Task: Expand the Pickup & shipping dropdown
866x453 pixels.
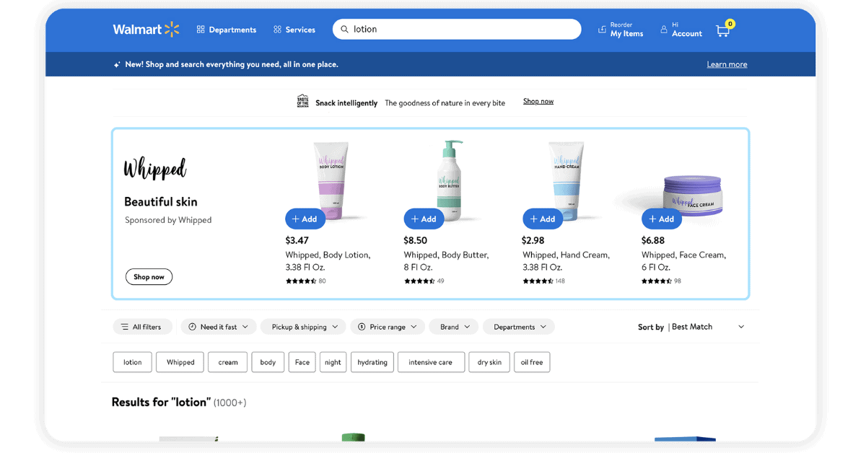Action: (303, 327)
